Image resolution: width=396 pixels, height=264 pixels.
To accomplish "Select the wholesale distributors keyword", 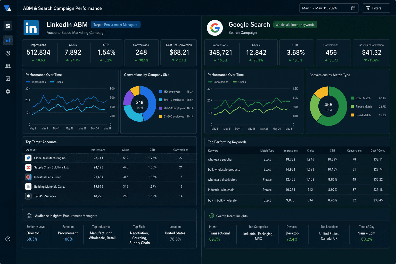I will click(222, 180).
